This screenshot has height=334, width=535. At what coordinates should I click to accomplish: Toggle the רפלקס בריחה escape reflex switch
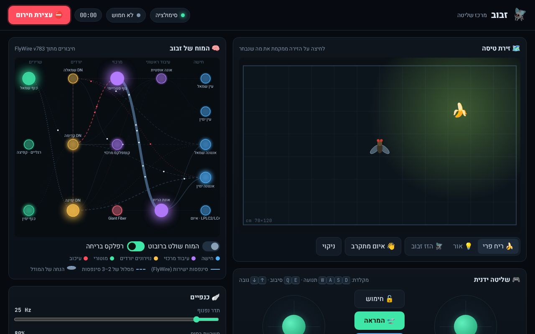click(x=136, y=246)
